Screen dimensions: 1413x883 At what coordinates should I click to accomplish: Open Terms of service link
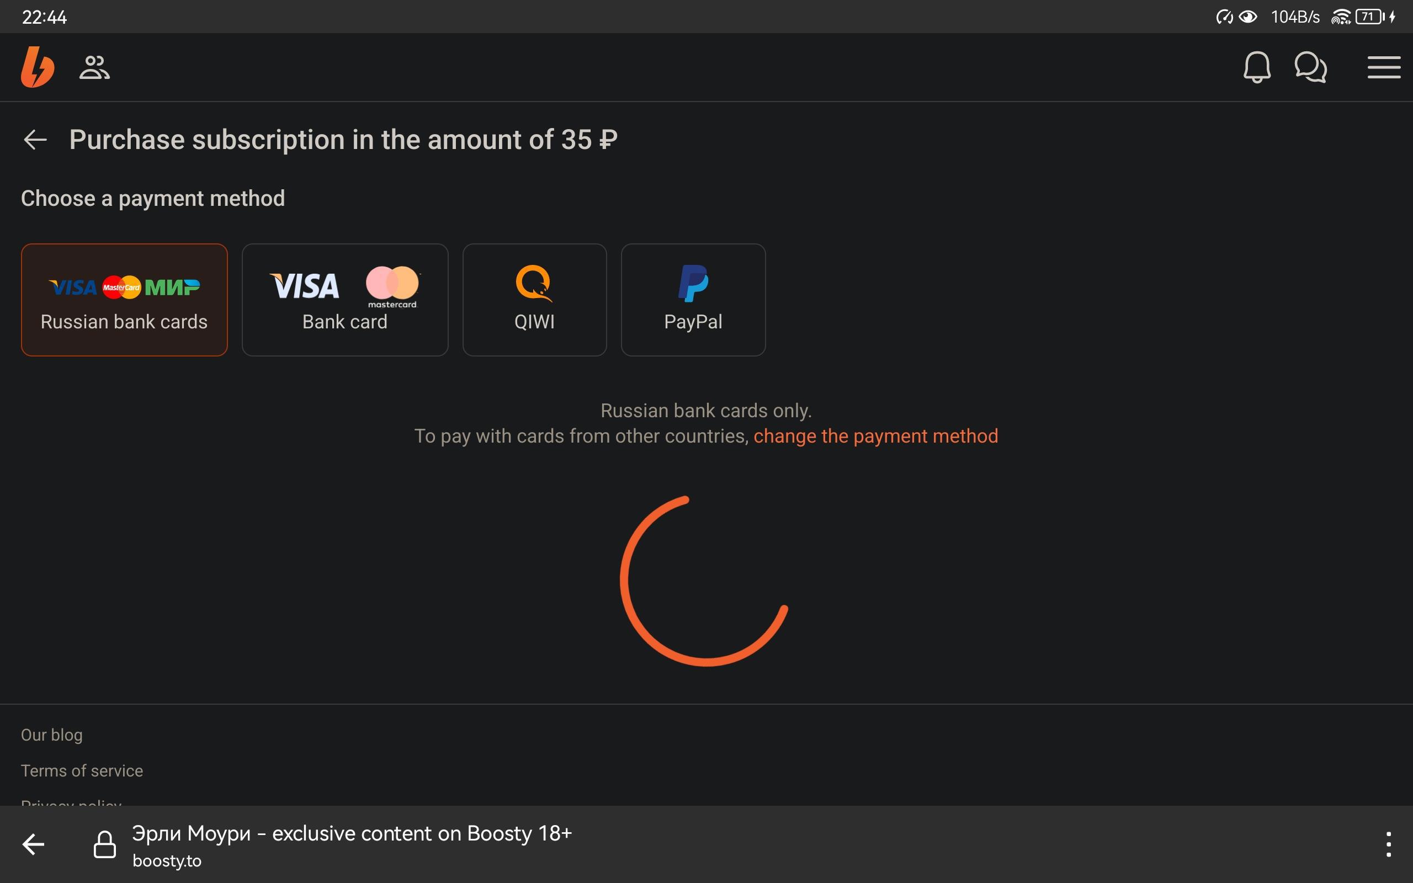coord(82,771)
